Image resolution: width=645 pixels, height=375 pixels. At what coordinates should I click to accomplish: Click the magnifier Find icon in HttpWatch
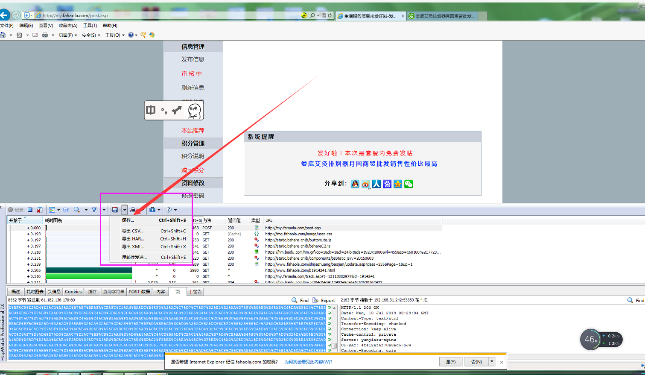[x=76, y=210]
